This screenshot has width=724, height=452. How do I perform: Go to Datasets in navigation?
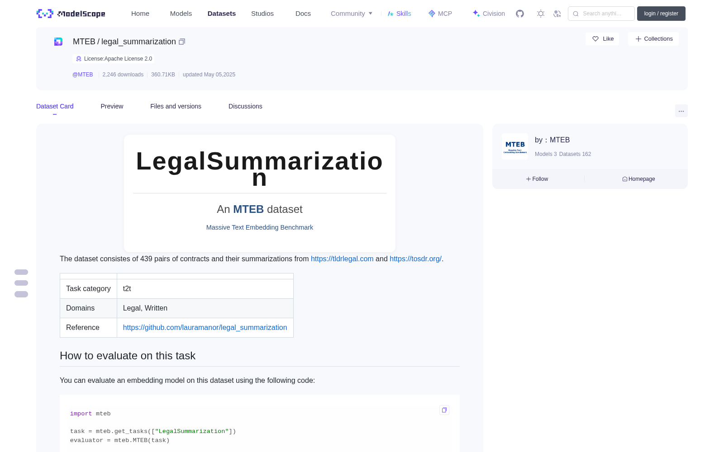pyautogui.click(x=222, y=14)
